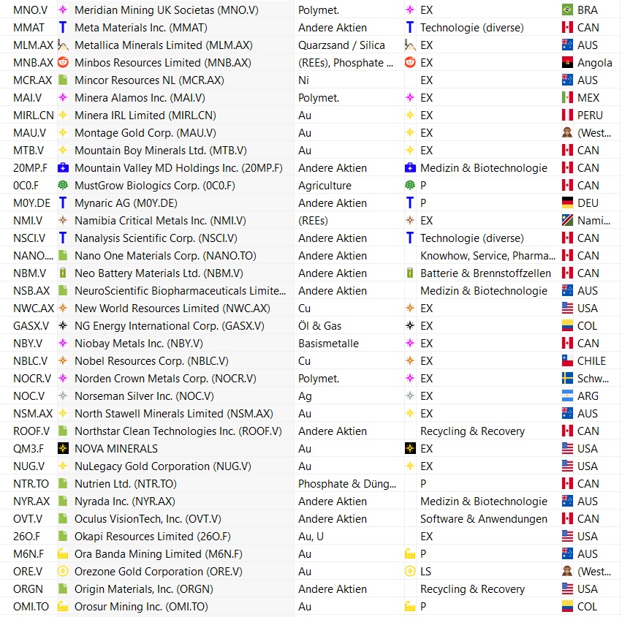Open Montage Gold Corp. (MAU.V)
This screenshot has width=622, height=617.
click(x=146, y=132)
